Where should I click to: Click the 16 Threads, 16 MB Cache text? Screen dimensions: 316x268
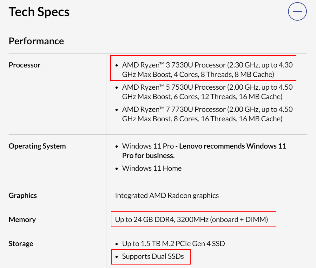(x=242, y=119)
